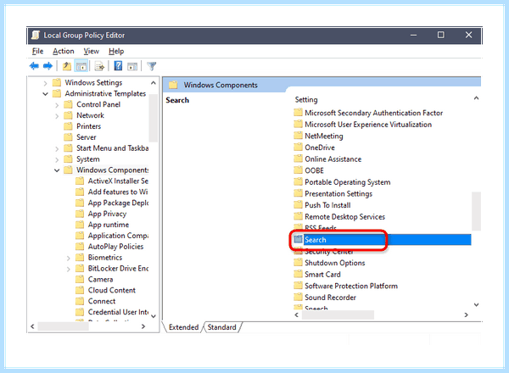The height and width of the screenshot is (373, 509).
Task: Expand BitLocker Drive Encryption node
Action: [x=68, y=269]
